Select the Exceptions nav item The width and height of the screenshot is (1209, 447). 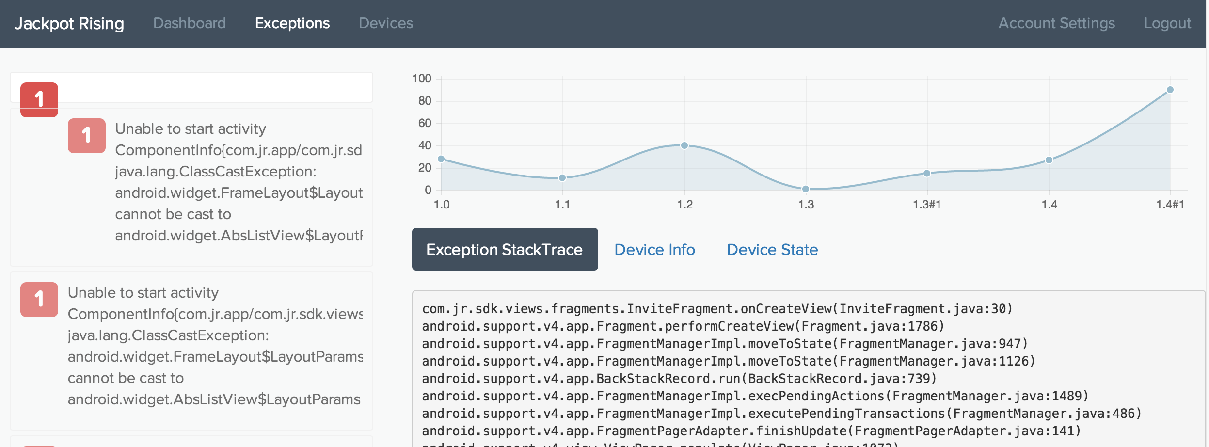292,23
